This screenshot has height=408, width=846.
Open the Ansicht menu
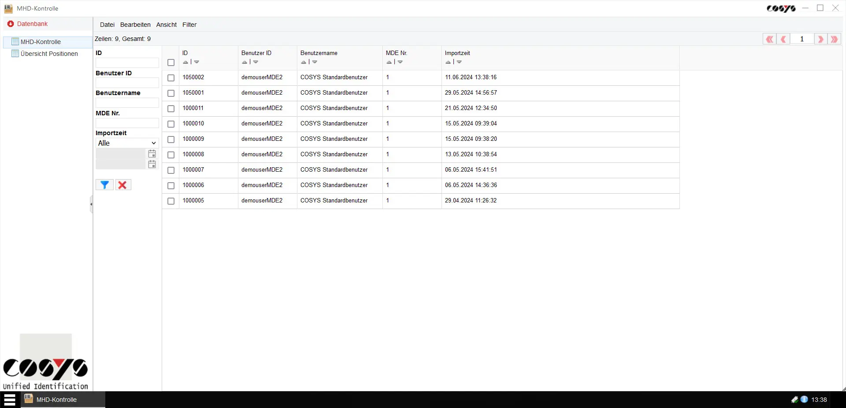[x=167, y=25]
